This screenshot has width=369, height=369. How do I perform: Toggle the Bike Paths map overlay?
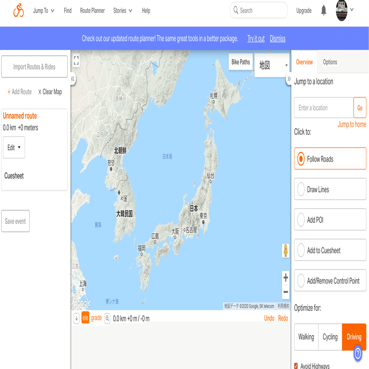[241, 62]
